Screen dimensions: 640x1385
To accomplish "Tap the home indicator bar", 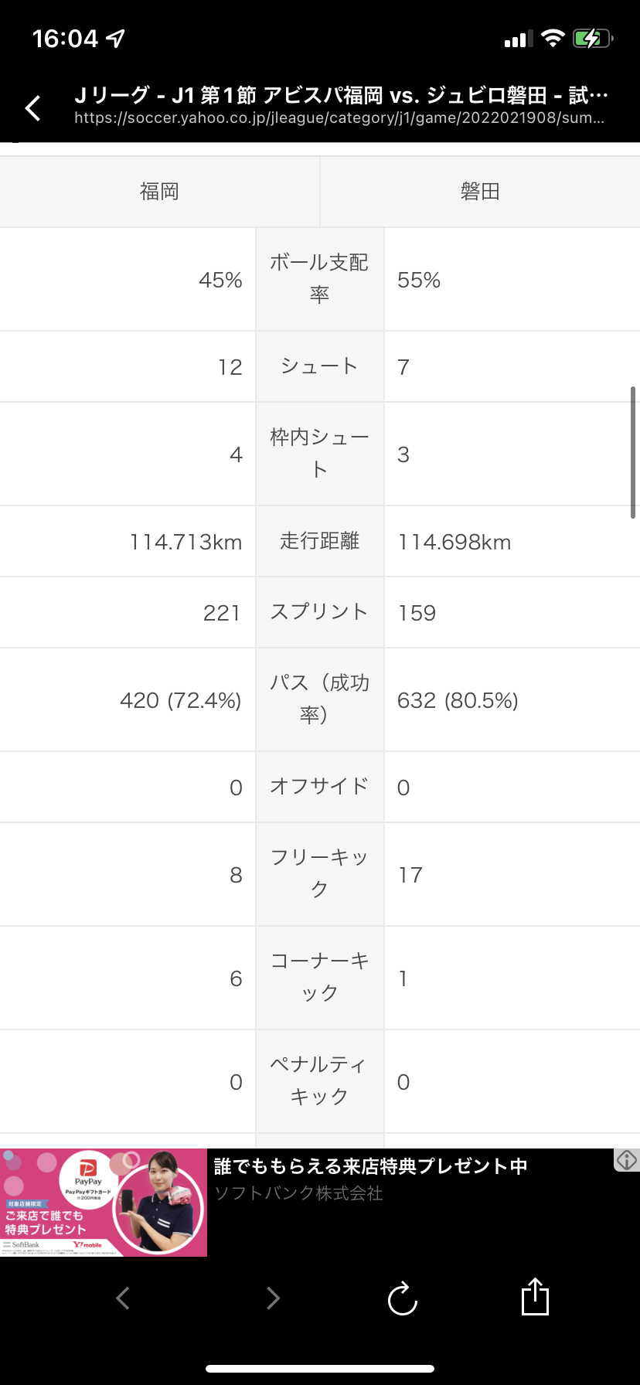I will [320, 1369].
